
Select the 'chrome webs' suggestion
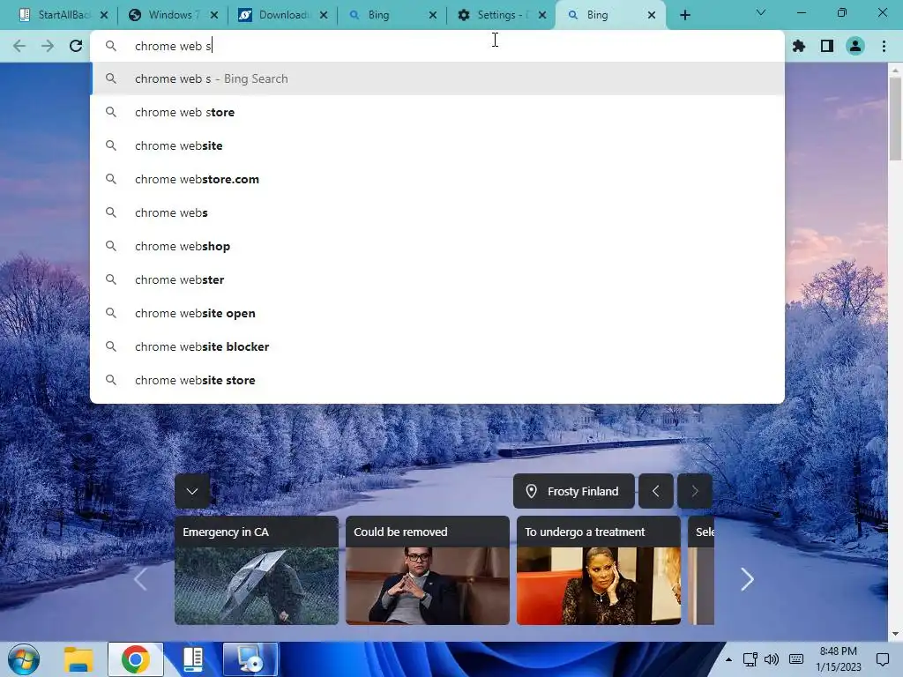pyautogui.click(x=437, y=212)
